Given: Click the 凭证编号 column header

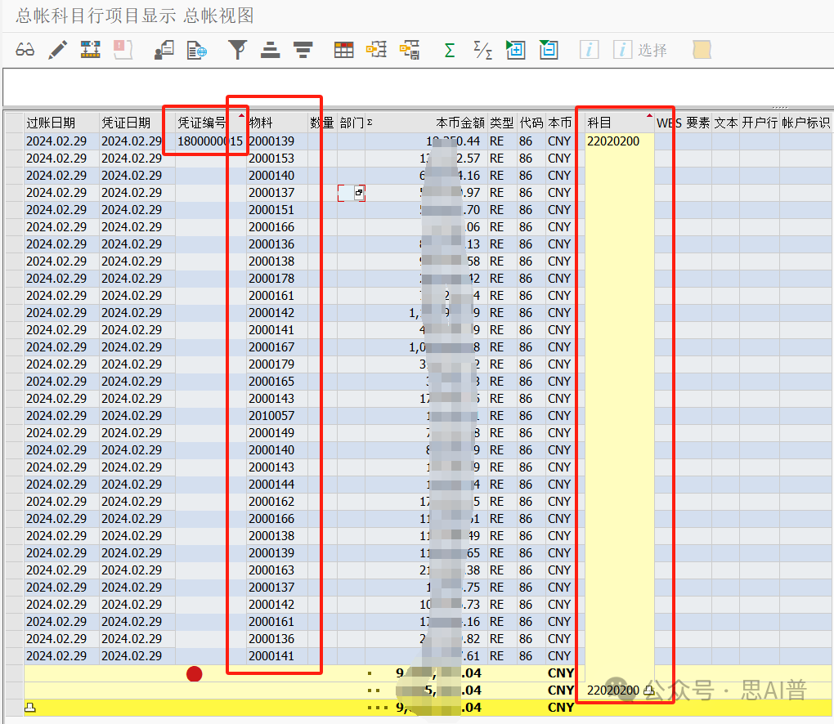Looking at the screenshot, I should (202, 123).
